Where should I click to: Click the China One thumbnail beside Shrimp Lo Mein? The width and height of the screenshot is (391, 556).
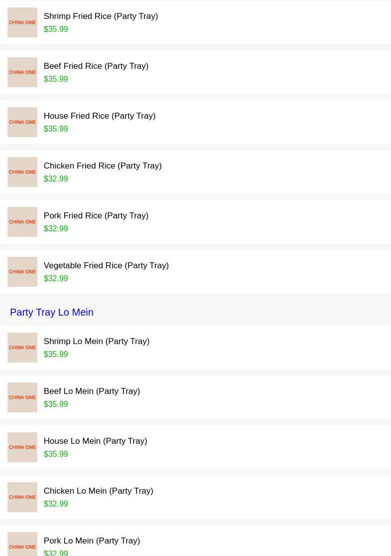coord(22,348)
